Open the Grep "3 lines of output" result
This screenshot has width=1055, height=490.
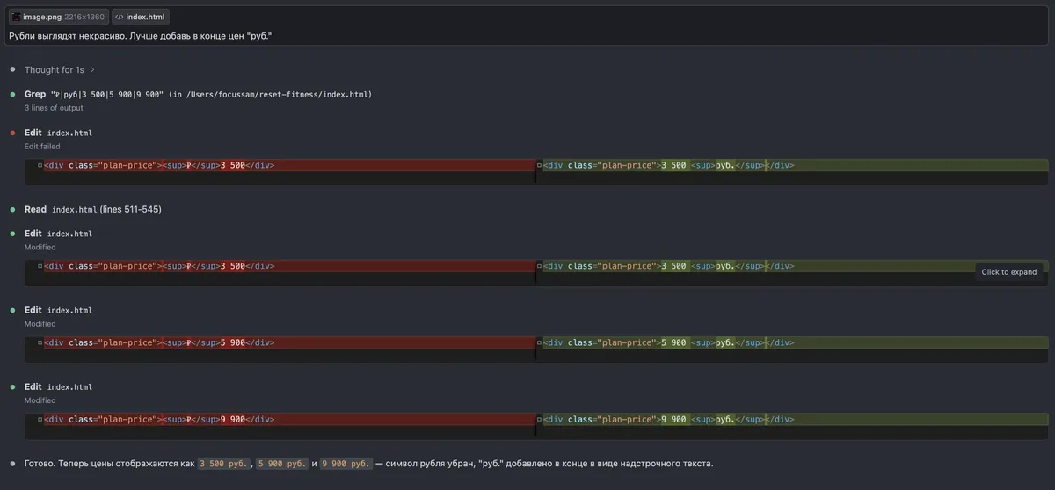pos(54,108)
